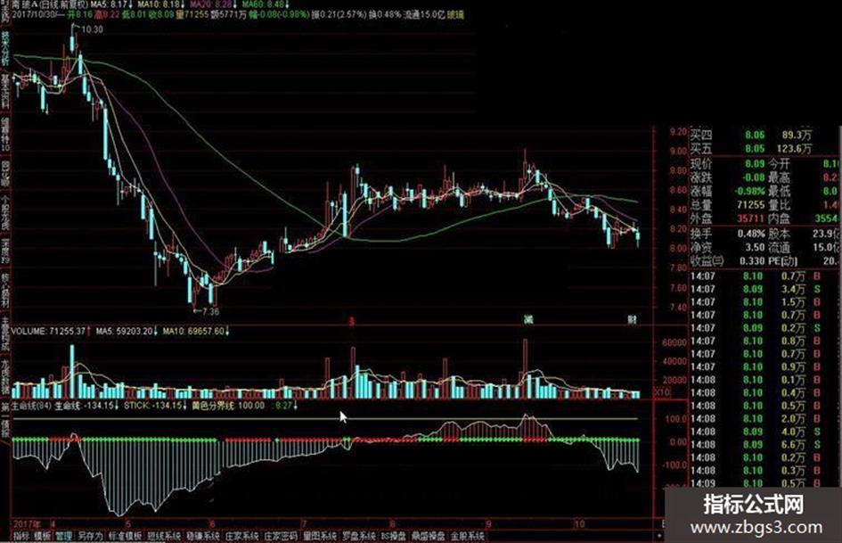Click the 7.36 low price label
The width and height of the screenshot is (842, 543).
[210, 311]
